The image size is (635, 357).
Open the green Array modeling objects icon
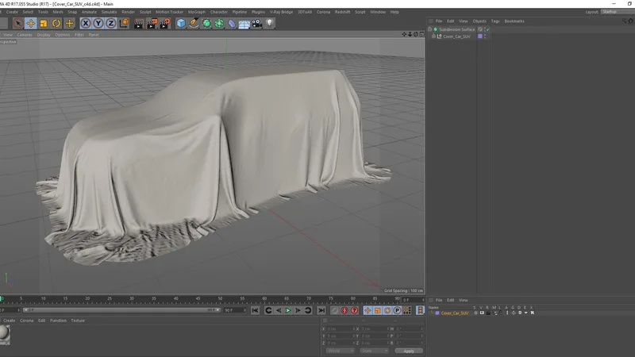tap(219, 24)
